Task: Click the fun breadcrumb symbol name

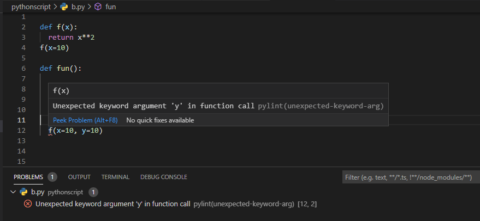Action: [x=110, y=7]
